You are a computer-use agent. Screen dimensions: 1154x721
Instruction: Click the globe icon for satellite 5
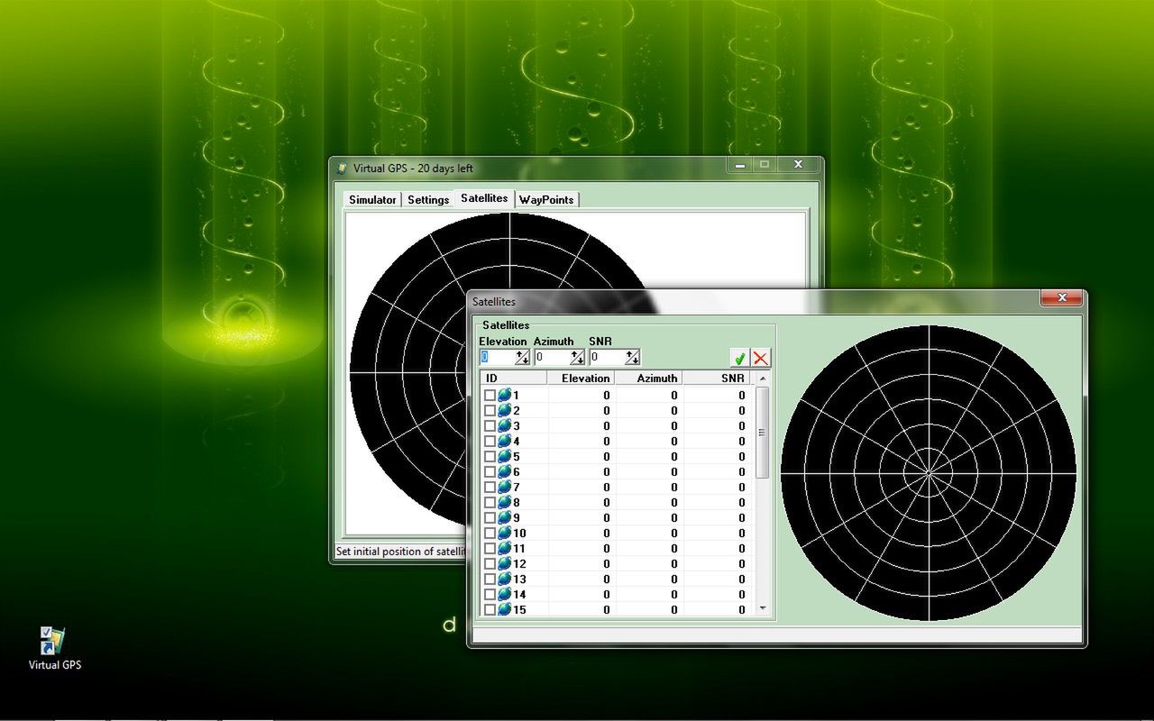coord(505,456)
